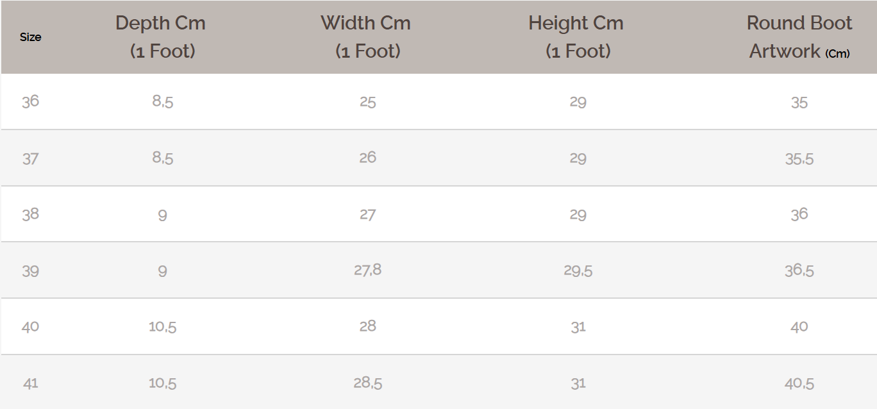Select the height value 29,5
The width and height of the screenshot is (877, 409).
[x=578, y=271]
